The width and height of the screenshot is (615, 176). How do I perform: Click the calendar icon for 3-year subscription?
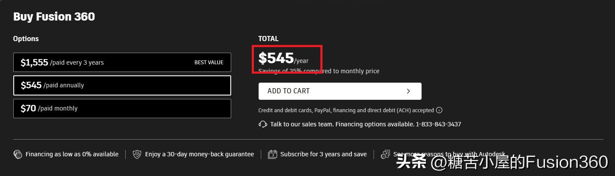272,154
